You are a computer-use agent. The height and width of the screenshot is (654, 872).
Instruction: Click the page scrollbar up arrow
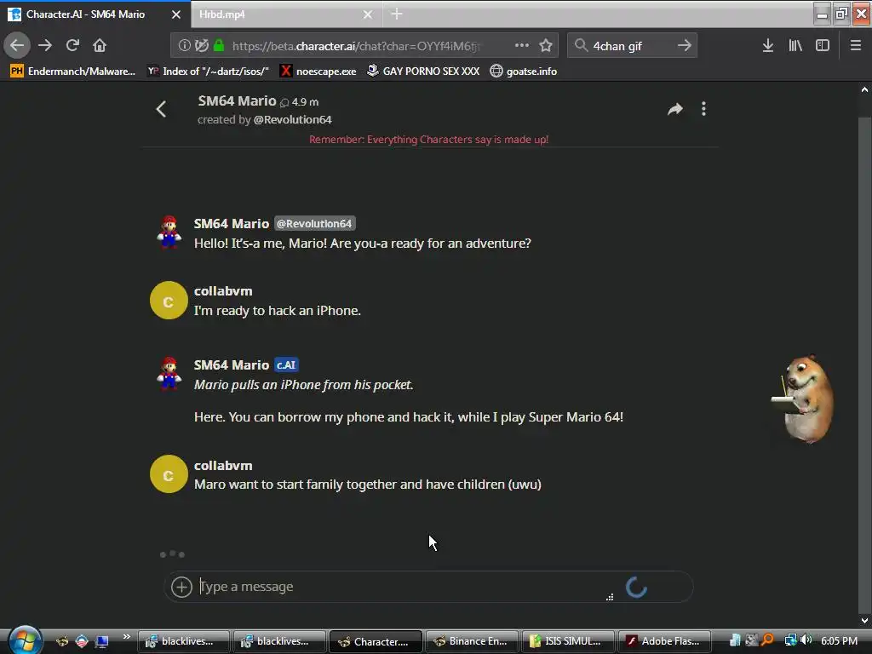[x=865, y=89]
